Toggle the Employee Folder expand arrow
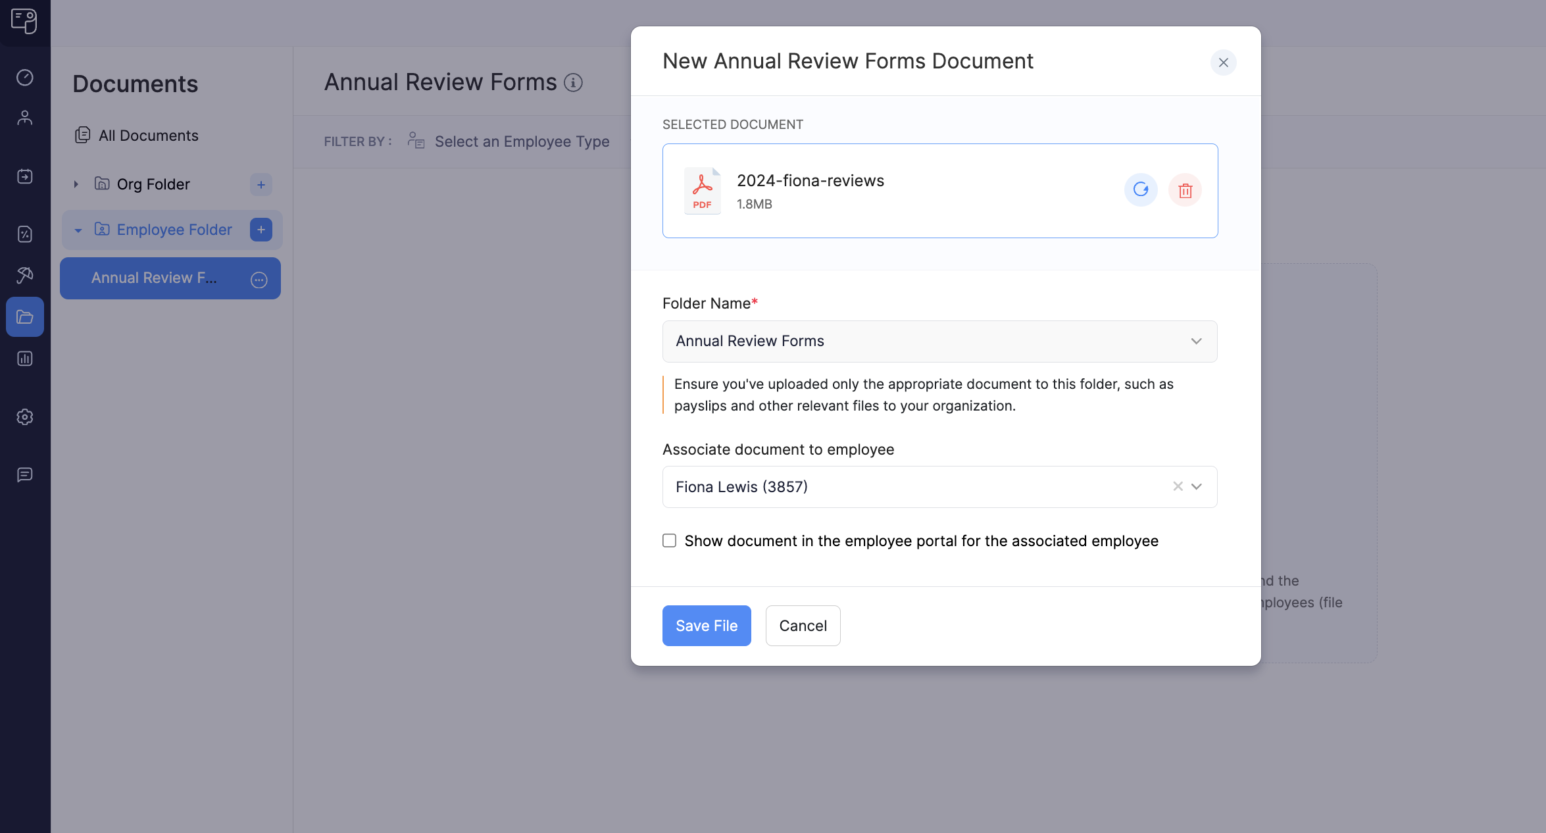The height and width of the screenshot is (833, 1546). click(x=78, y=229)
